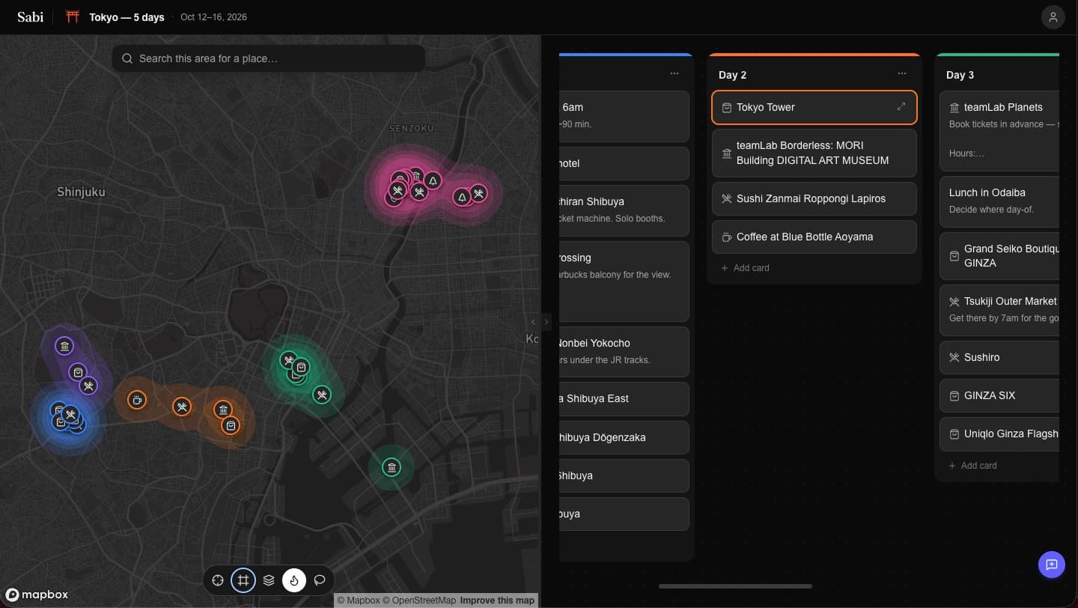Open the options menu of the blue-topped column
The image size is (1078, 608).
pos(674,73)
